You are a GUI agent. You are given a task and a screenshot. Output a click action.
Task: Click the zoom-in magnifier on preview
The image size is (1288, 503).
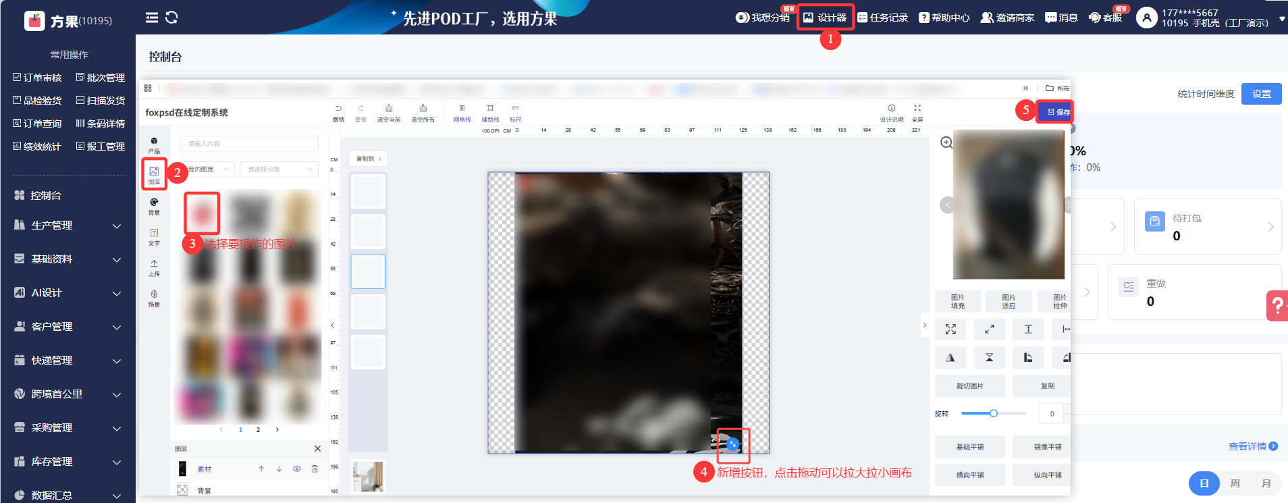coord(946,142)
